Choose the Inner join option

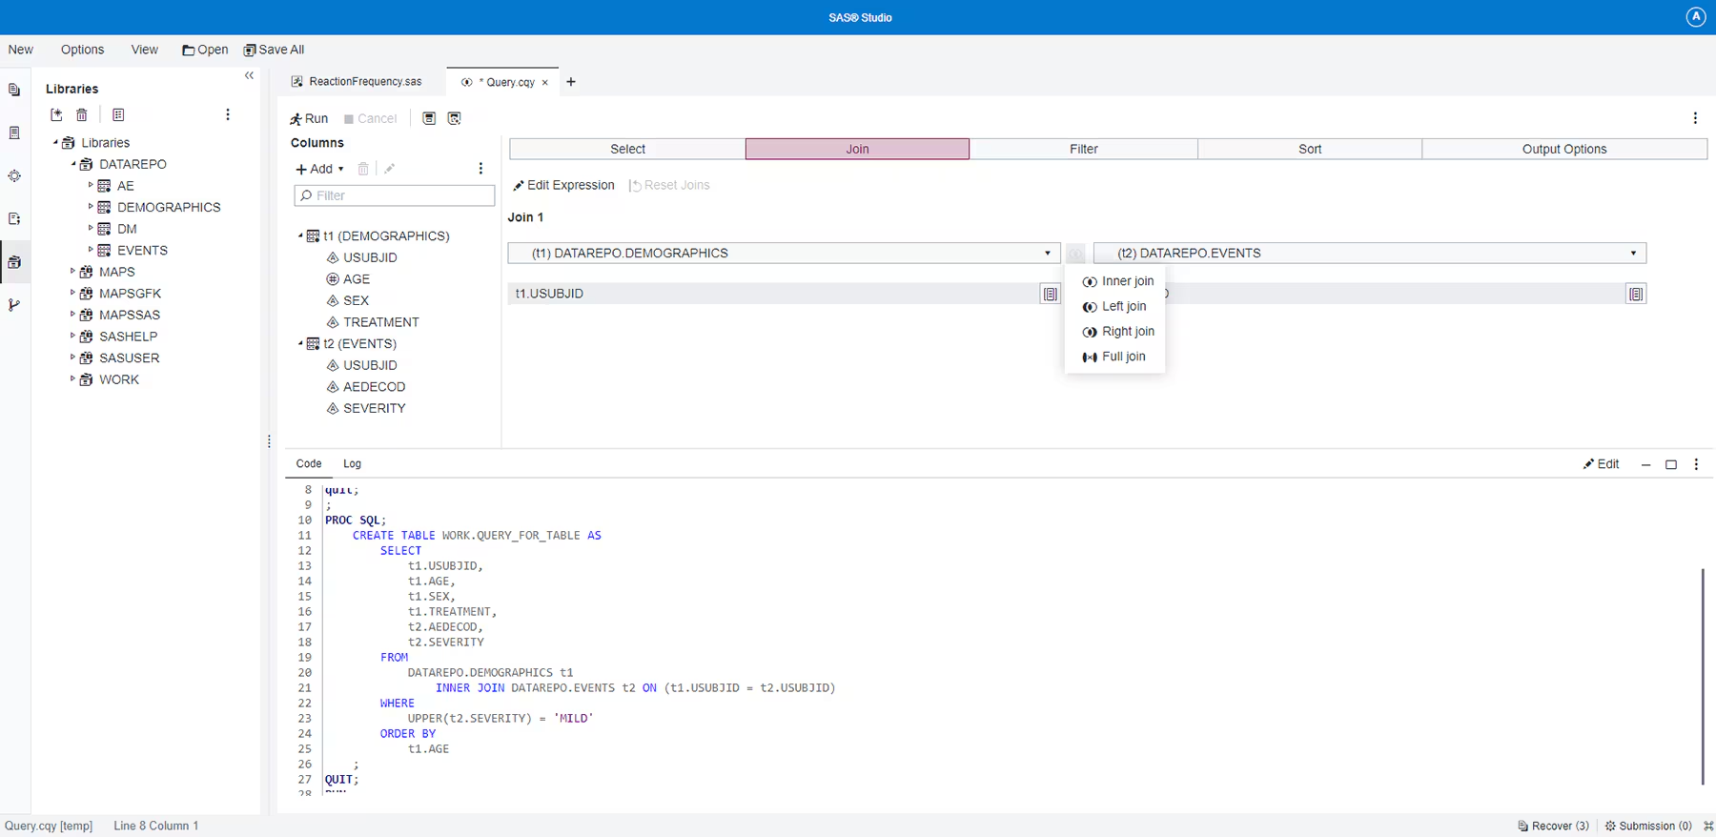[x=1117, y=281]
